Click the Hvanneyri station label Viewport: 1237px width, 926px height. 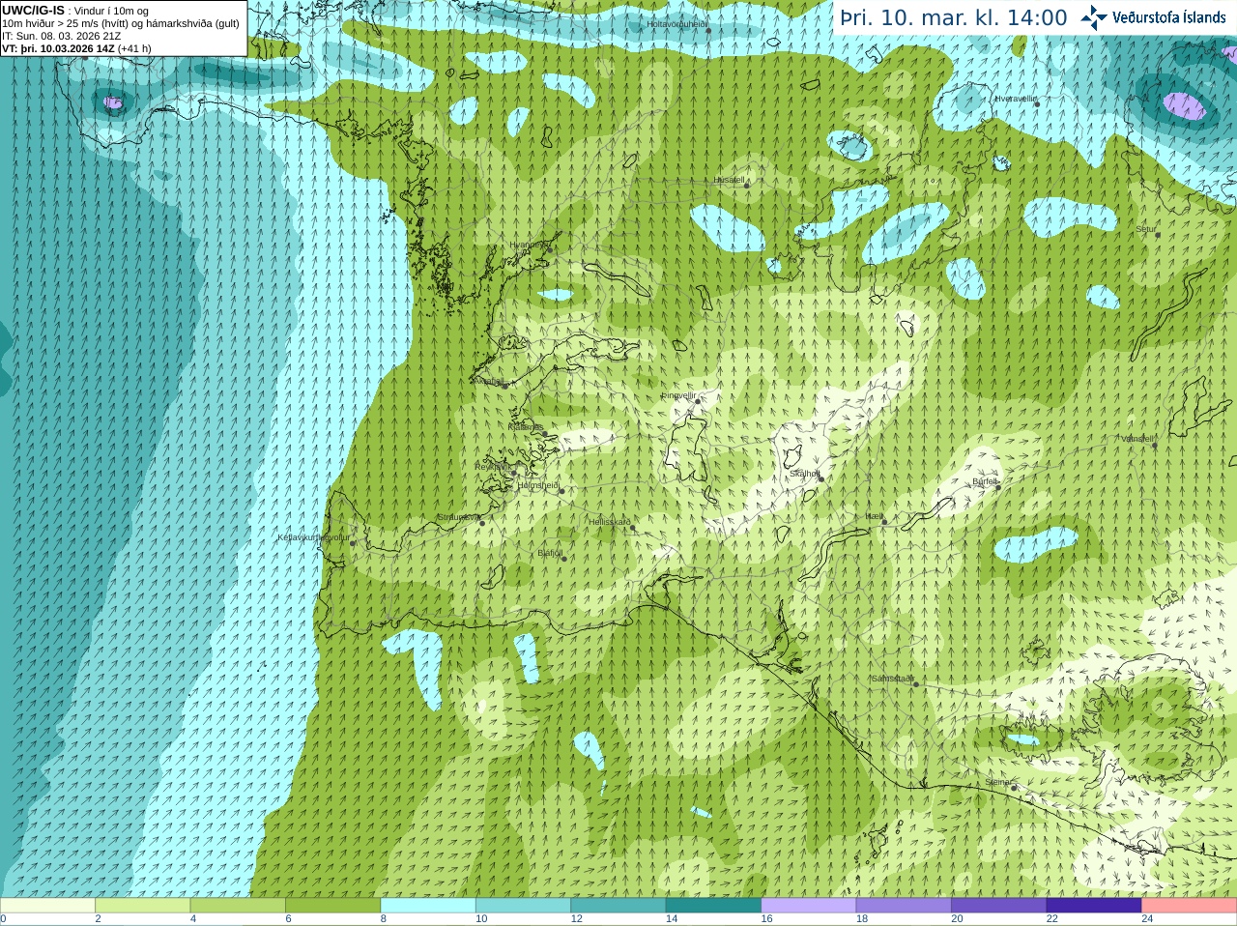(x=528, y=245)
